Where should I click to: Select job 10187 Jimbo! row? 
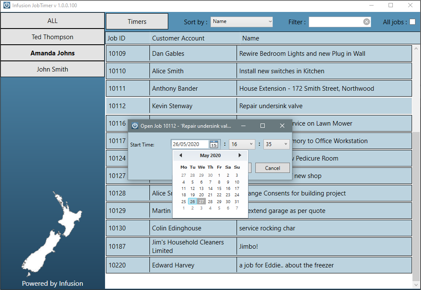point(259,247)
